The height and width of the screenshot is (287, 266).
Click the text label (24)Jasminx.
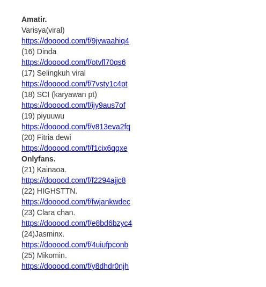pyautogui.click(x=43, y=234)
